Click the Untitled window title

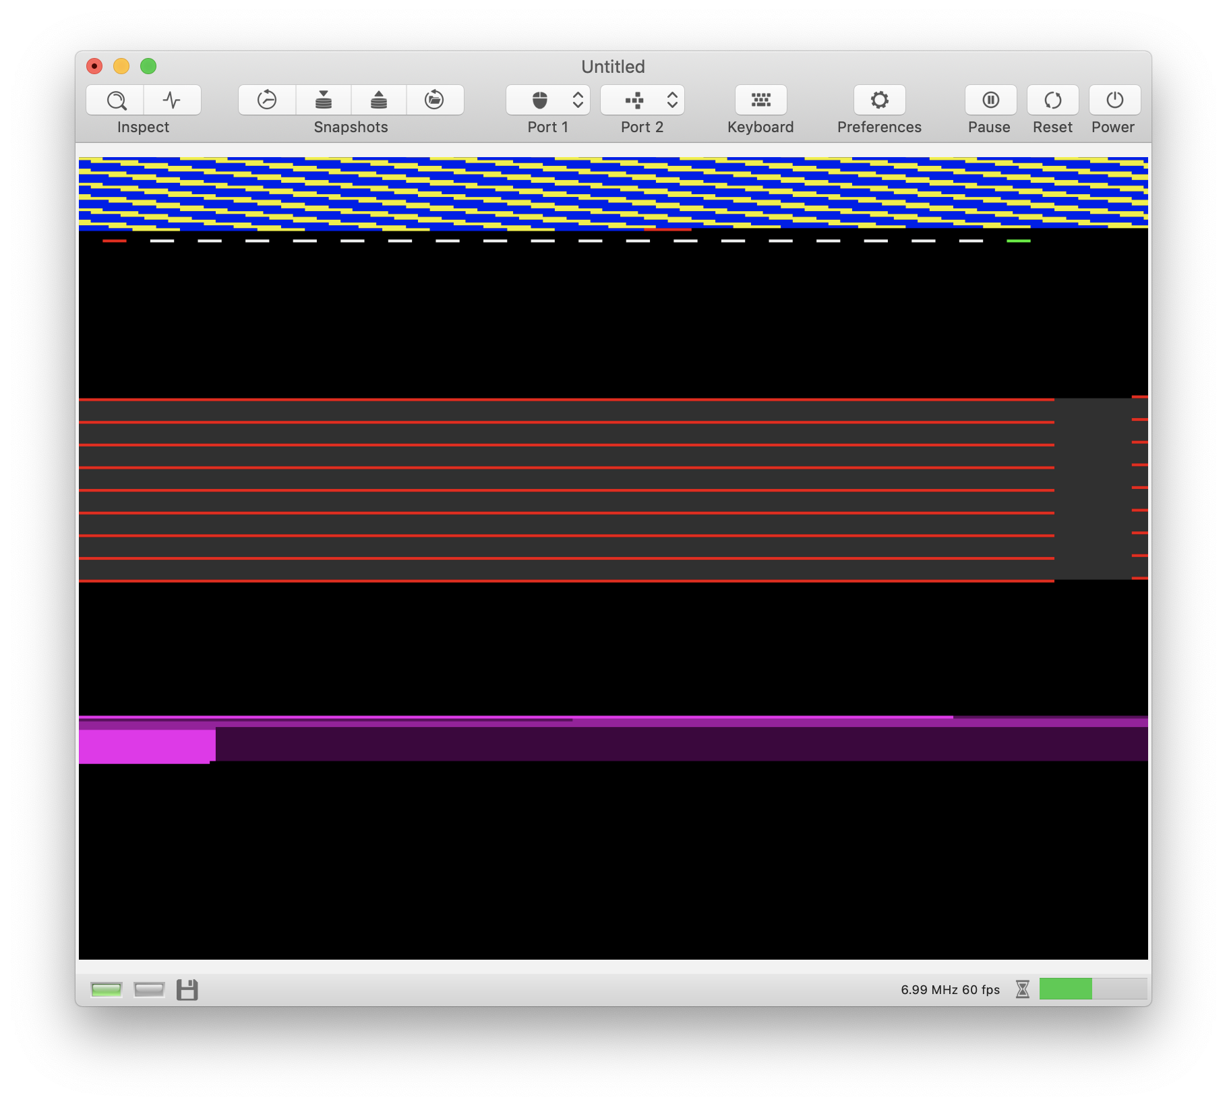coord(613,67)
